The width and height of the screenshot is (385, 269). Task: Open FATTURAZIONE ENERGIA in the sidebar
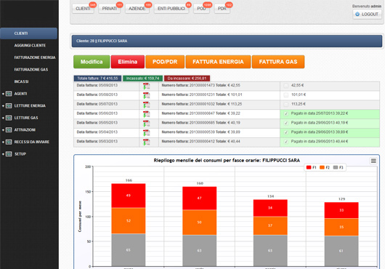pyautogui.click(x=35, y=57)
